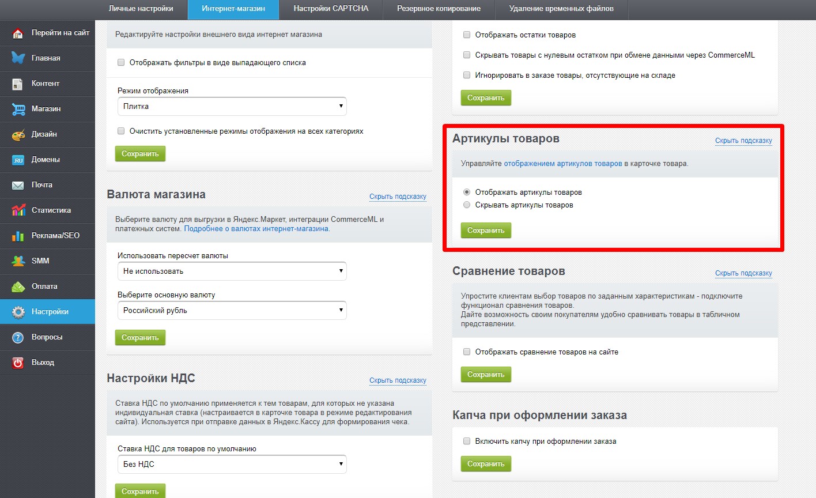Open Реклама/SEO in the sidebar
This screenshot has width=816, height=498.
(47, 236)
